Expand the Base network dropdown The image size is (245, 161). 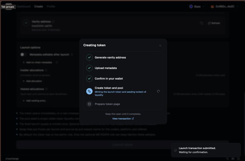coord(197,6)
